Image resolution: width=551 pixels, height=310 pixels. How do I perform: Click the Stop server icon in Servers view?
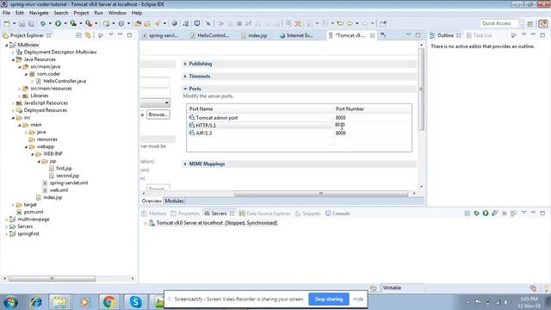click(505, 214)
